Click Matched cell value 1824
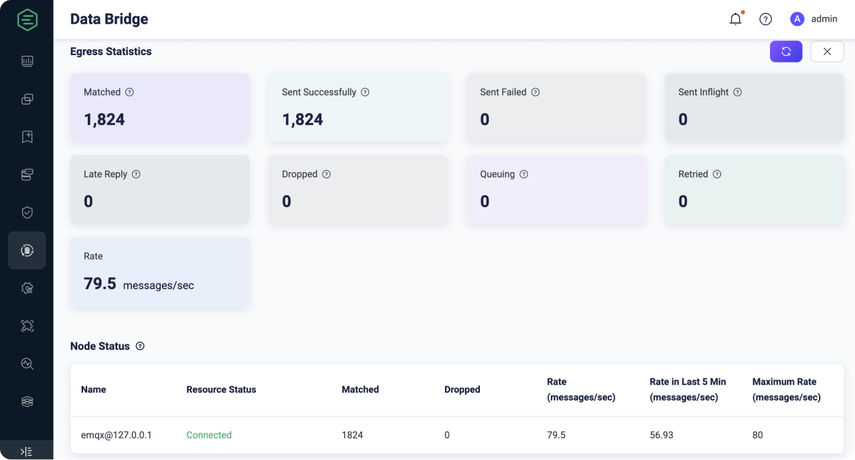855x460 pixels. tap(353, 435)
